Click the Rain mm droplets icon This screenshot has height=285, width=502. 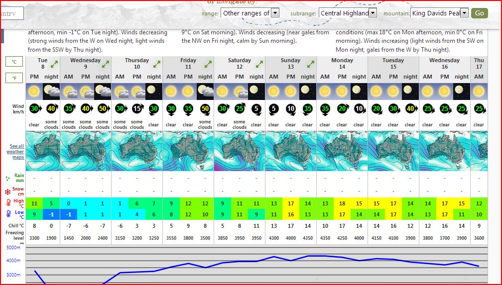pos(7,179)
